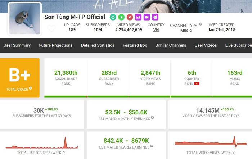Screen dimensions: 252x159
Task: Favorite the channel with the heart icon
Action: pos(51,28)
